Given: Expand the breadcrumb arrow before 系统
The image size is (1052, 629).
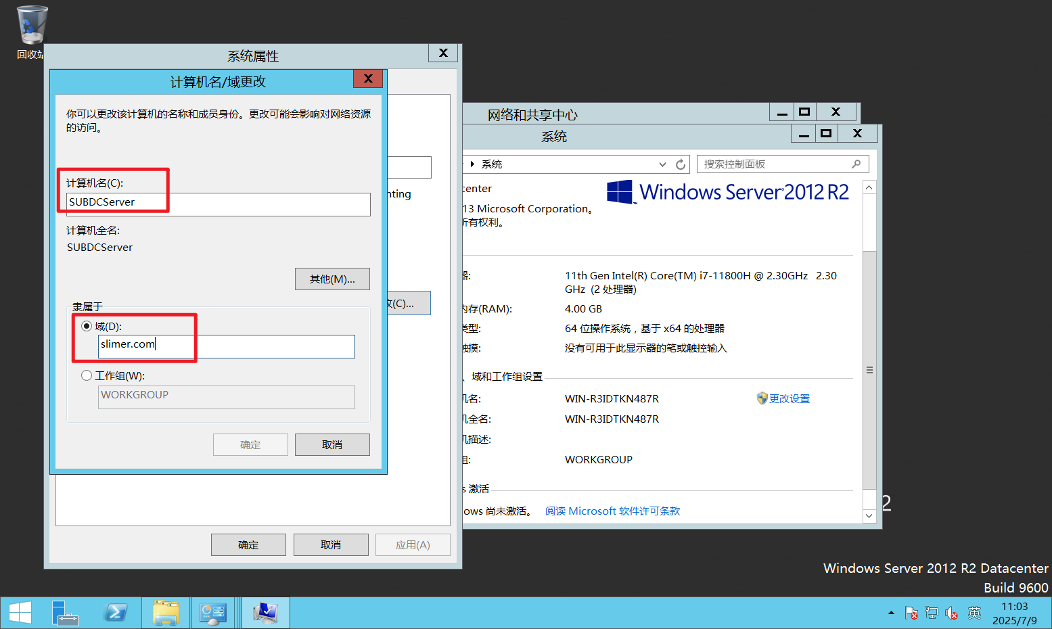Looking at the screenshot, I should pyautogui.click(x=472, y=164).
